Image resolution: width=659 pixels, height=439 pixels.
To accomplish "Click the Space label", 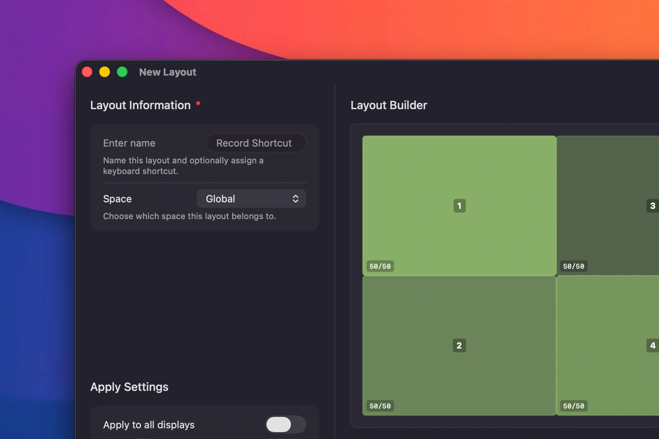I will 117,199.
